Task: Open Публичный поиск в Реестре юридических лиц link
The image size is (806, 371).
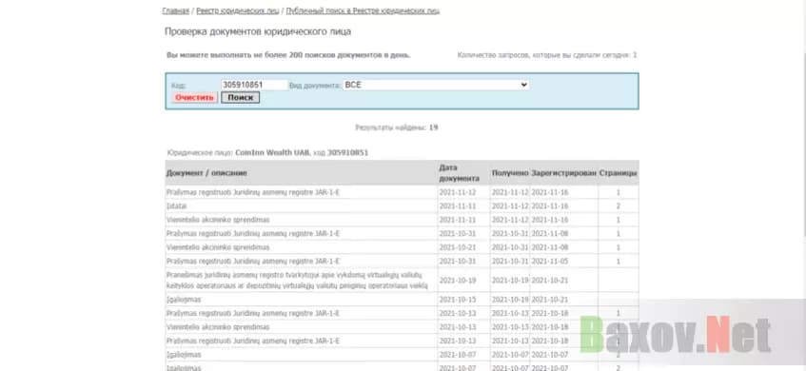Action: (x=363, y=10)
